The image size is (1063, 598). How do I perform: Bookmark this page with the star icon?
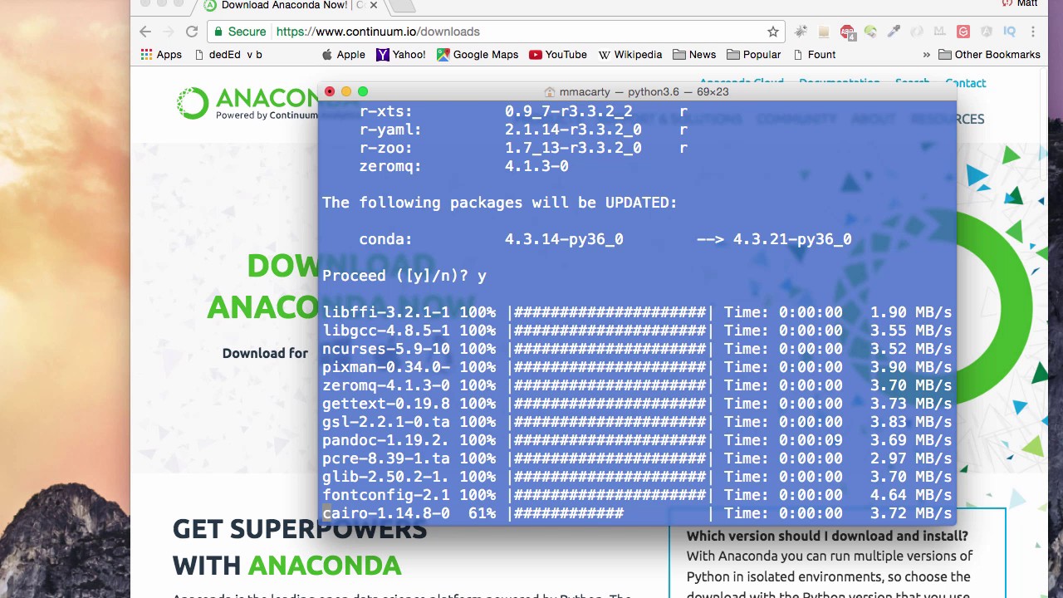[x=773, y=32]
